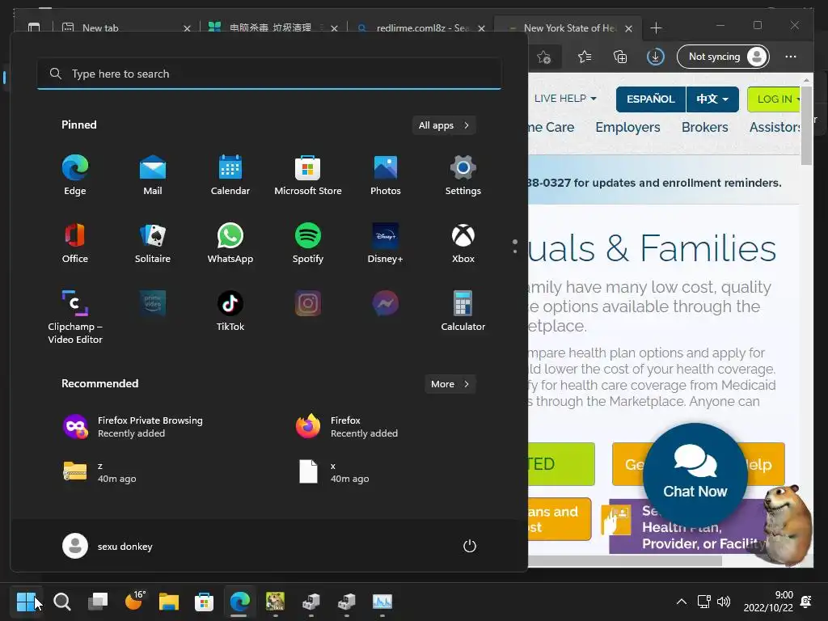Add this page to favorites star-plus icon
Screen dimensions: 828x621
tap(544, 57)
